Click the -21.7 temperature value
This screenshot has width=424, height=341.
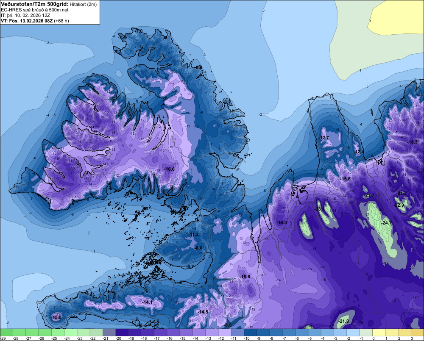click(369, 195)
